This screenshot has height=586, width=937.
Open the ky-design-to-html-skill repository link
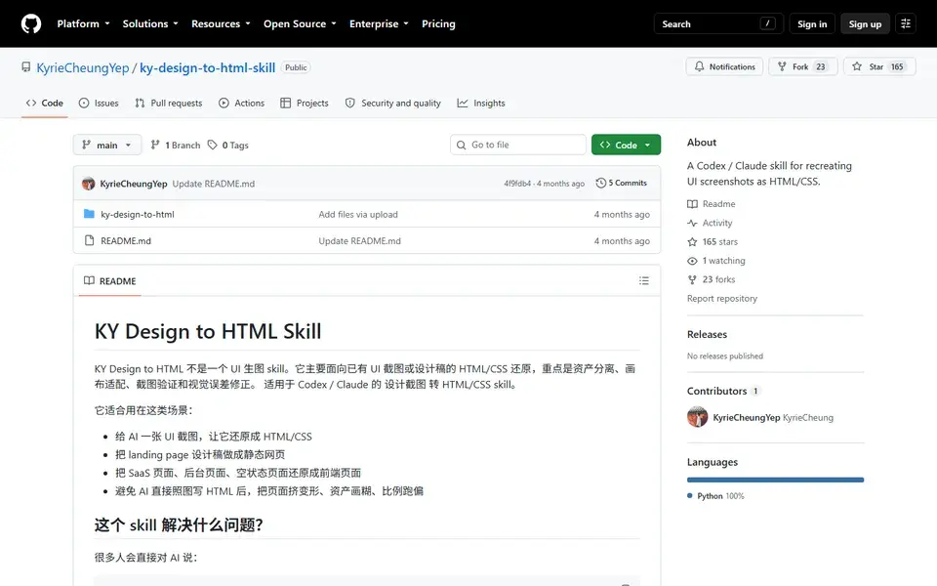click(207, 67)
